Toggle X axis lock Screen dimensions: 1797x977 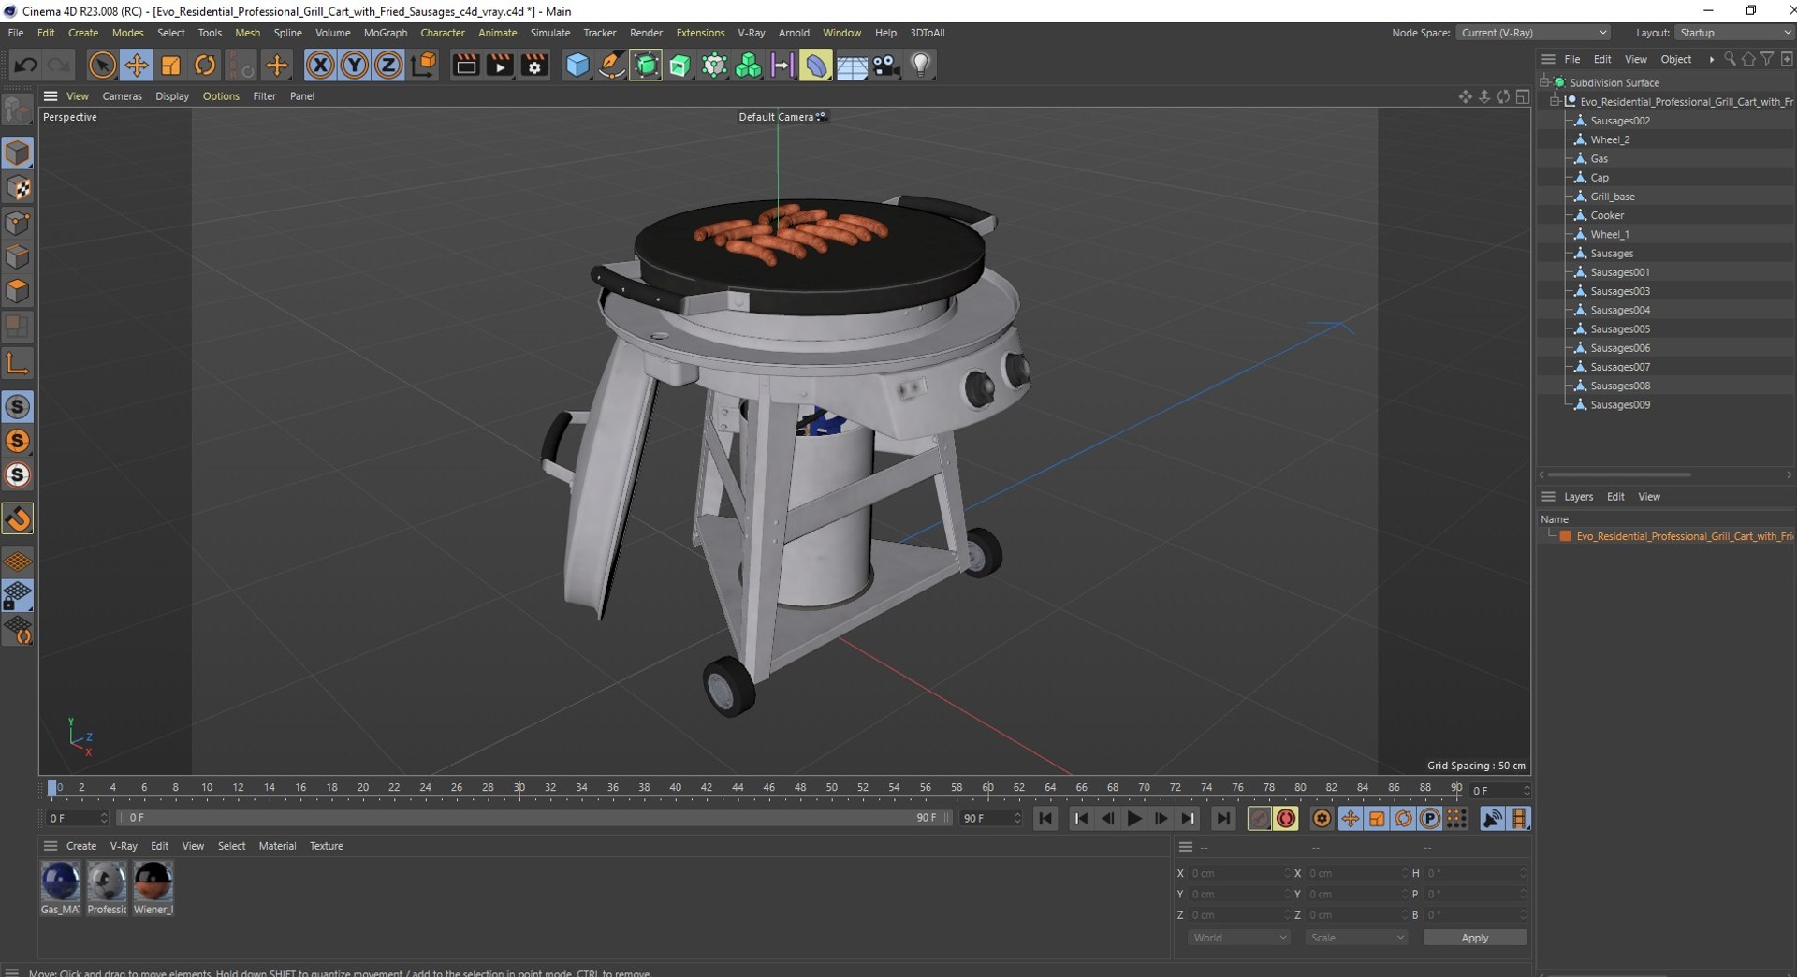coord(320,65)
